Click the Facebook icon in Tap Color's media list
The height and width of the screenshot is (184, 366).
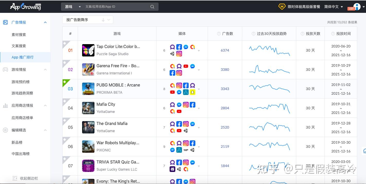pyautogui.click(x=179, y=47)
